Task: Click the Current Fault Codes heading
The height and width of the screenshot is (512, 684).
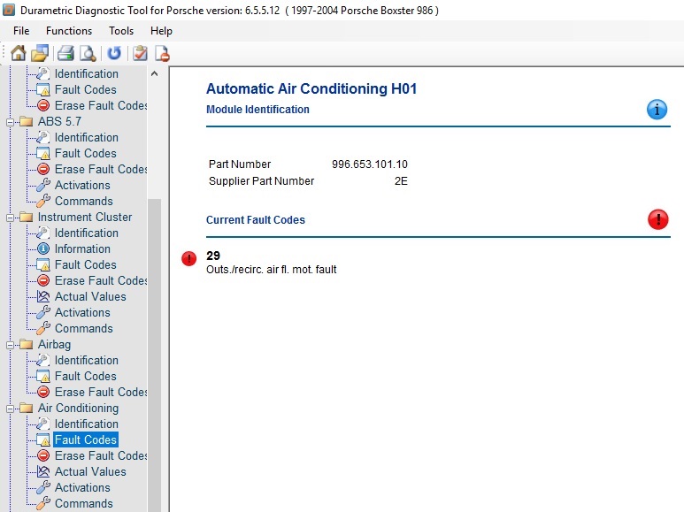Action: (x=255, y=220)
